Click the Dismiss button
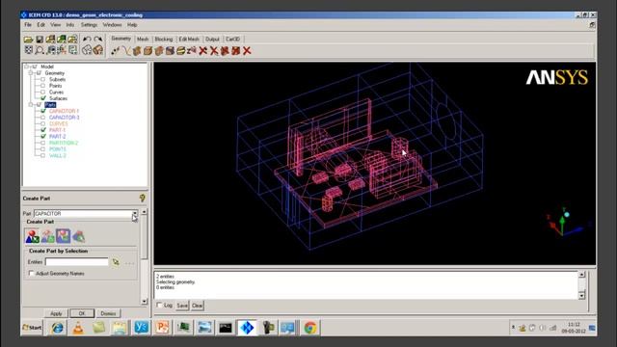The height and width of the screenshot is (347, 617). (108, 313)
